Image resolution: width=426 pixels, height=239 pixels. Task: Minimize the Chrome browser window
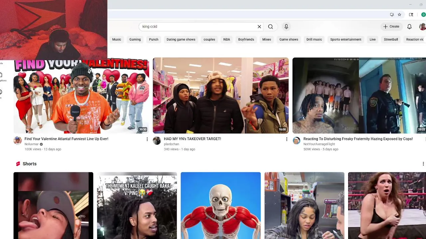pos(410,5)
